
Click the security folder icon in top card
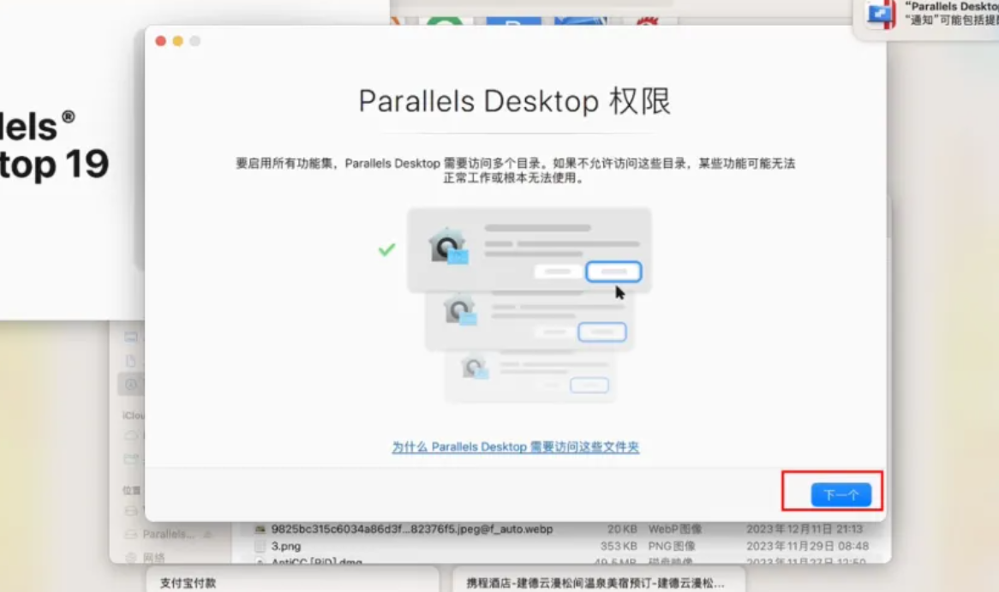coord(448,247)
